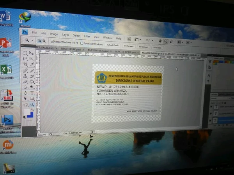This screenshot has height=175, width=234.
Task: Click the 33.33% zoom field in status bar
Action: 42,135
